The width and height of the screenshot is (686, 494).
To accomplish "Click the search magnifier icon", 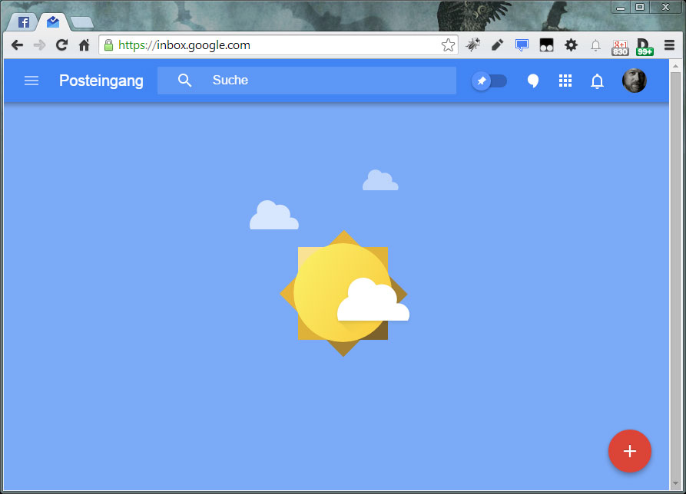I will [184, 81].
